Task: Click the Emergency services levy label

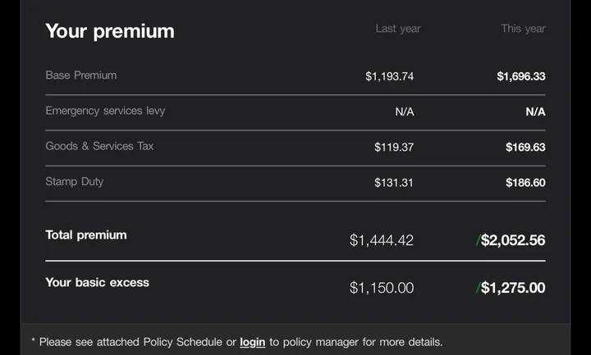Action: click(x=105, y=111)
